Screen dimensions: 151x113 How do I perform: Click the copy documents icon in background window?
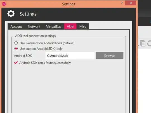click(x=143, y=43)
